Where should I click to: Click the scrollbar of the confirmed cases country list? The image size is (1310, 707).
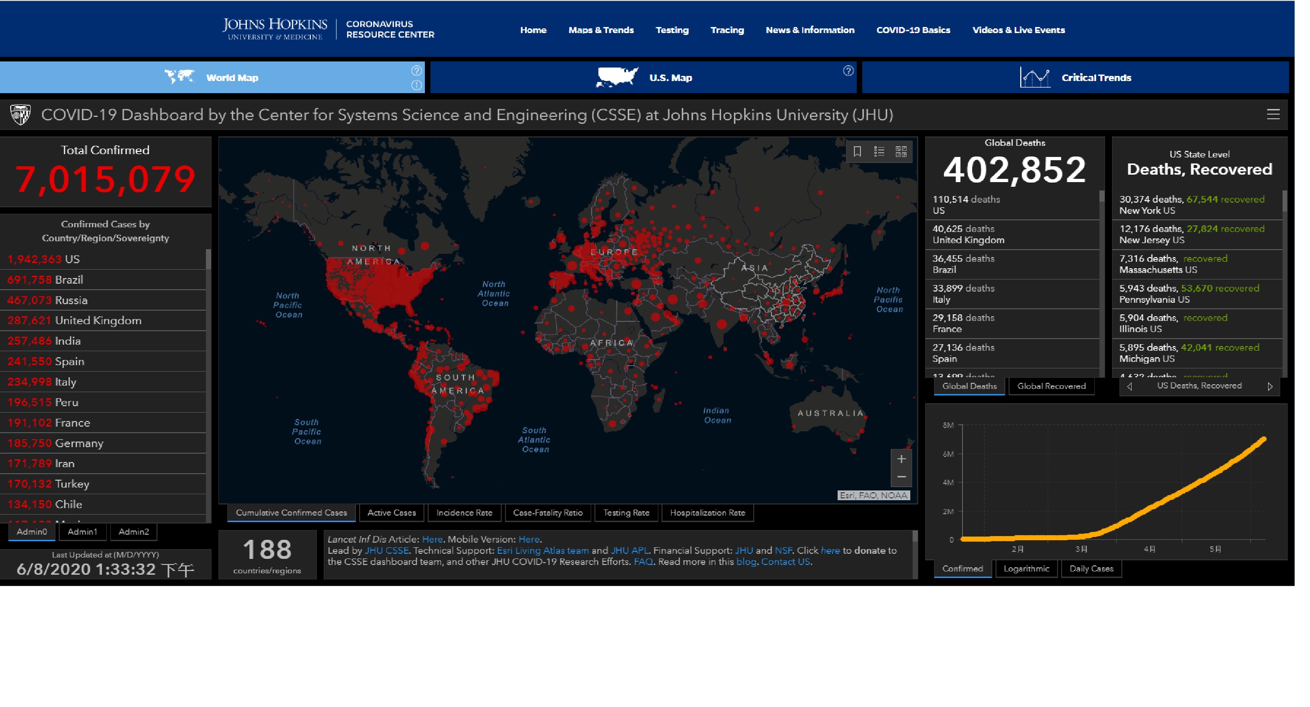click(x=209, y=259)
